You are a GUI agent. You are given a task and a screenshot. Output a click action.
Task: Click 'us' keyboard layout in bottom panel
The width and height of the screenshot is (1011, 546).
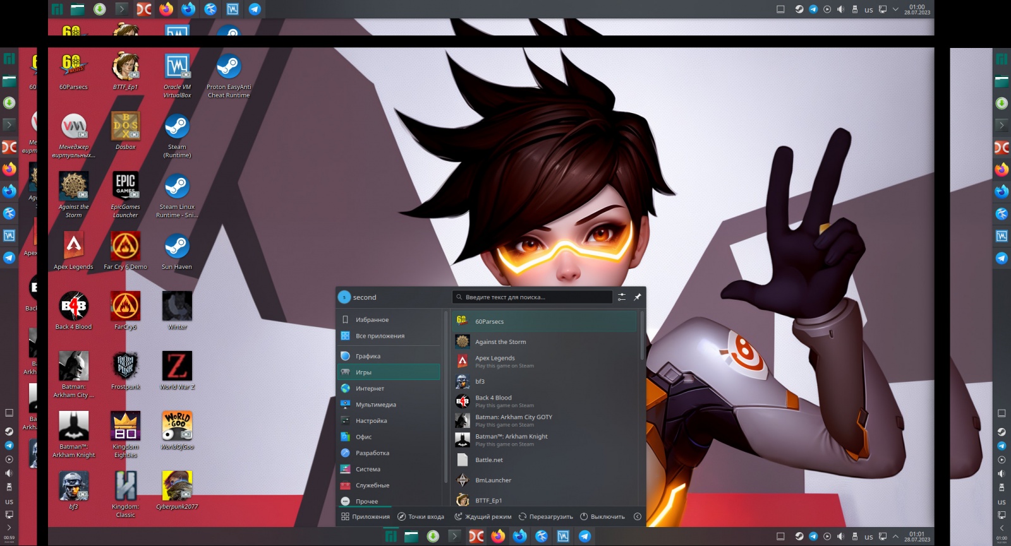tap(868, 537)
